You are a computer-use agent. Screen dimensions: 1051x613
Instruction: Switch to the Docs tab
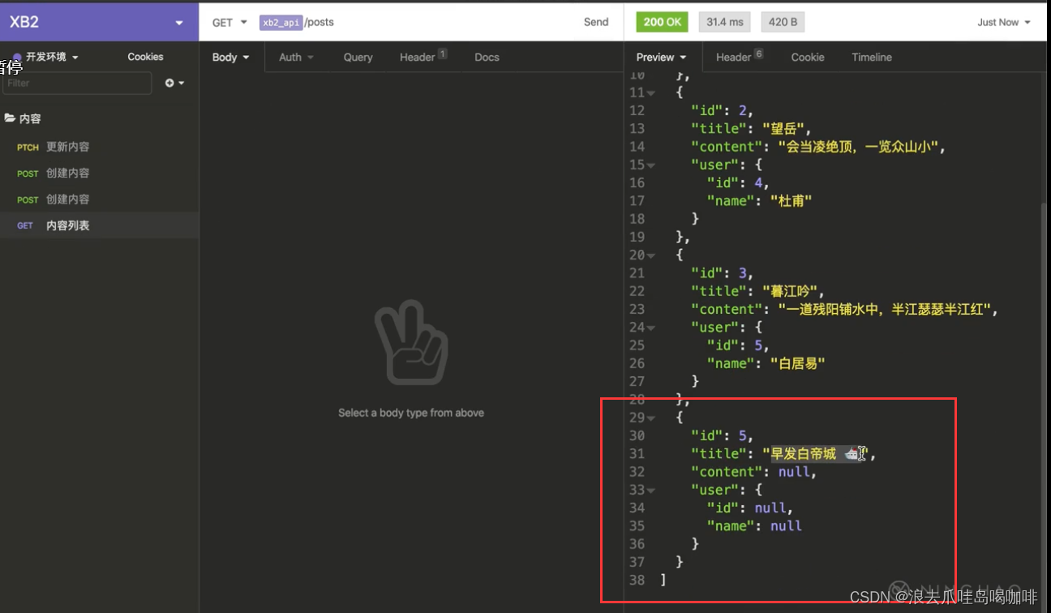coord(487,57)
